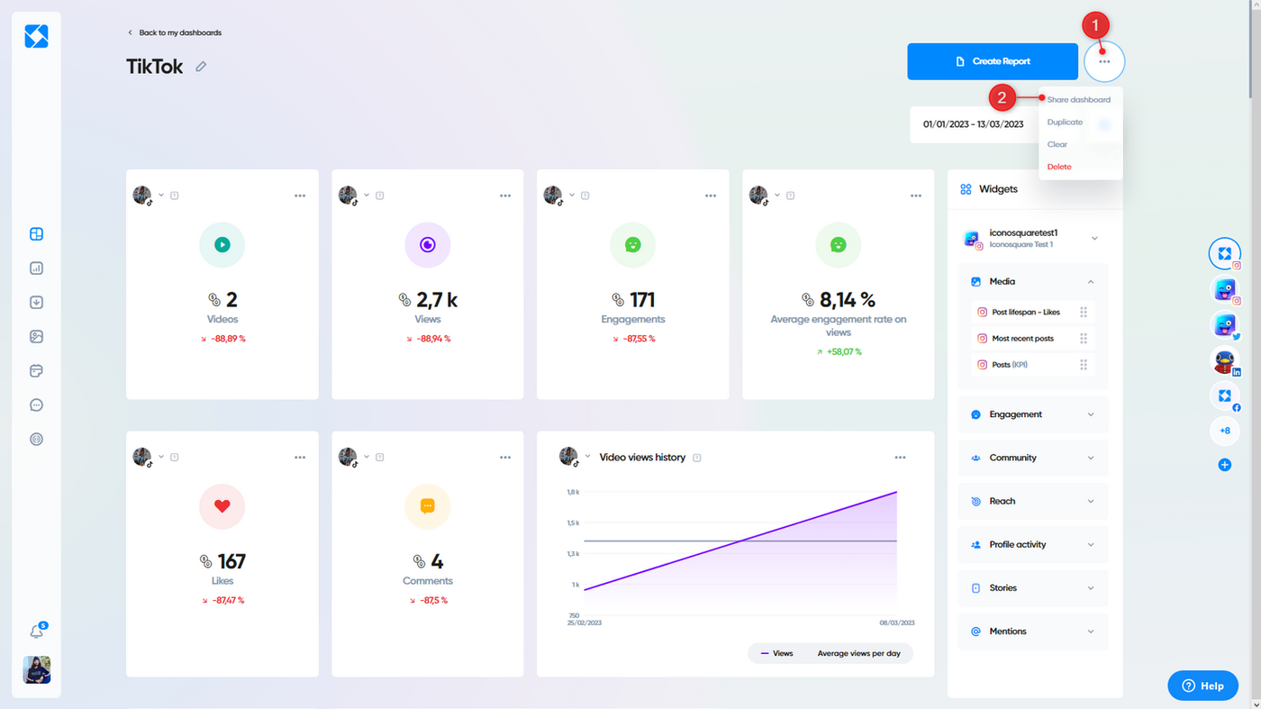
Task: Open Video views history widget three-dot menu
Action: click(900, 458)
